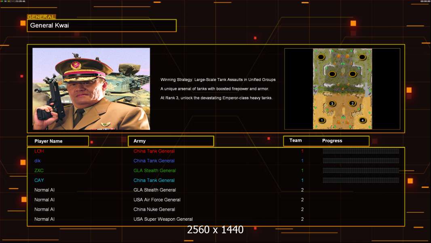The image size is (431, 243).
Task: Click the Progress column header label
Action: (x=332, y=141)
